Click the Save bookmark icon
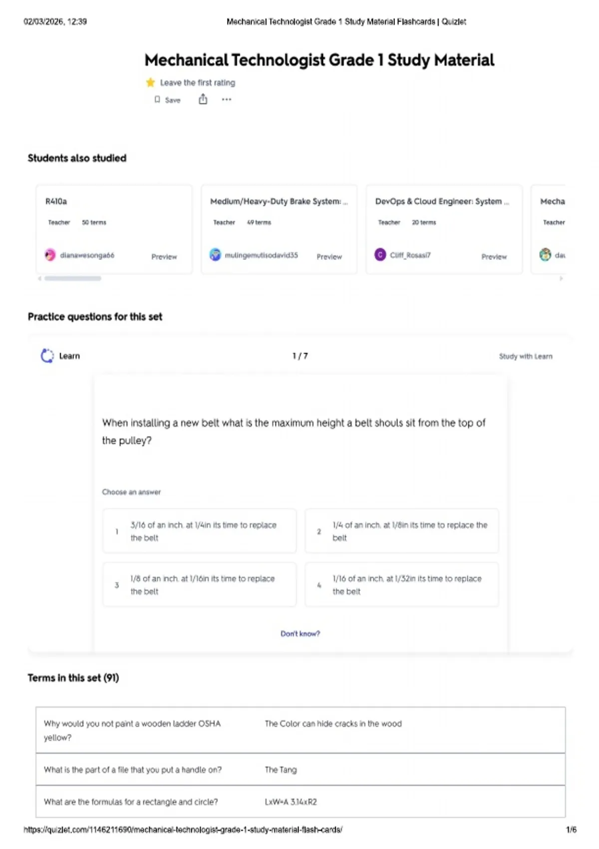This screenshot has width=599, height=849. pos(157,100)
